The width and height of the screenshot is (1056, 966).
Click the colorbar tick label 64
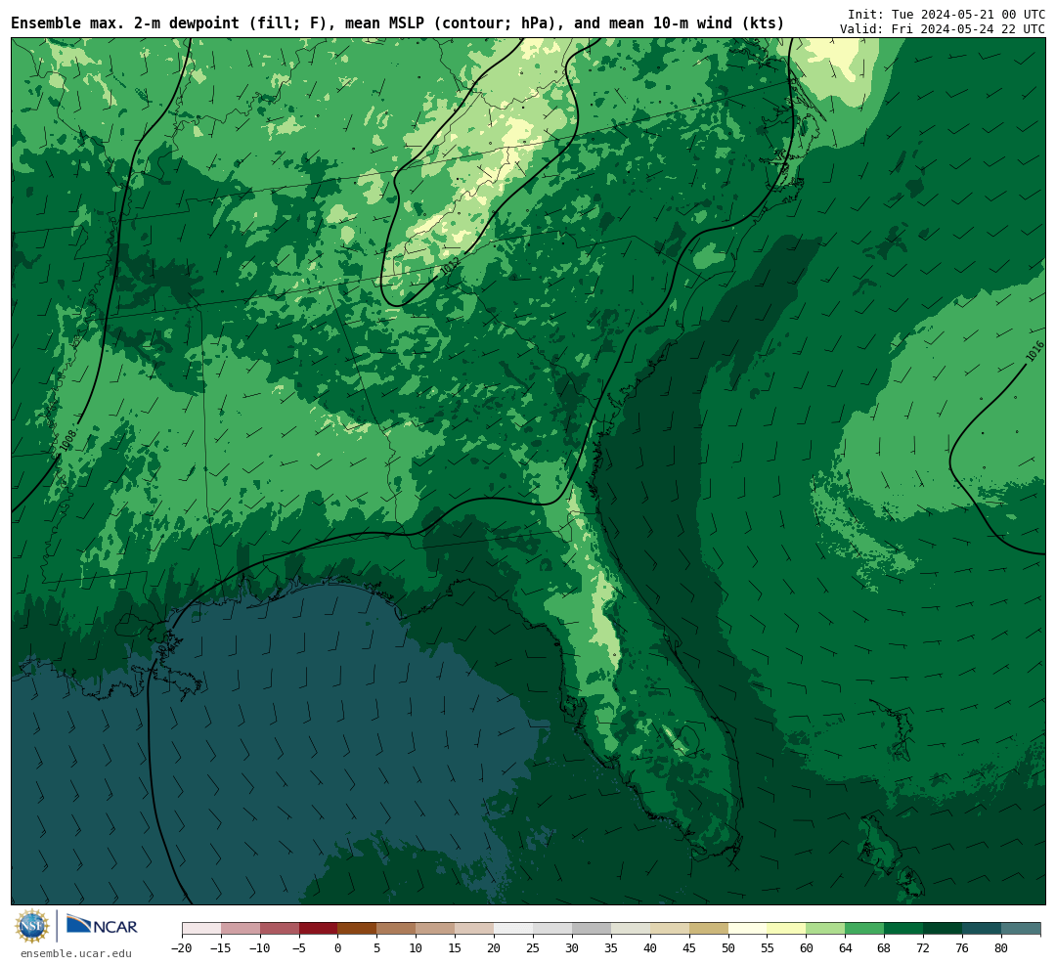point(845,948)
